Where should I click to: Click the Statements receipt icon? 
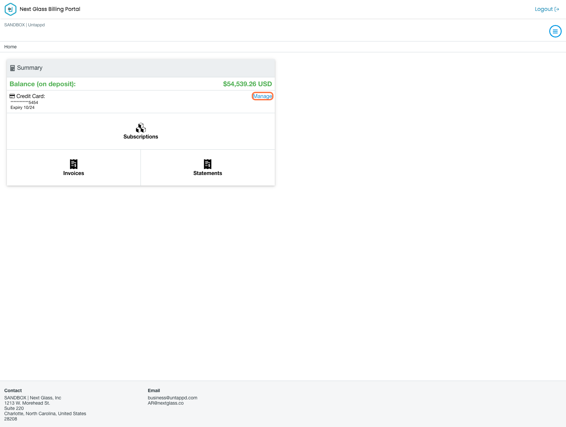tap(208, 164)
